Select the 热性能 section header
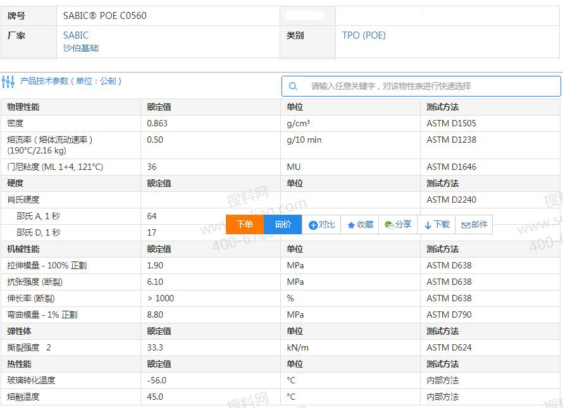563x408 pixels. [19, 364]
